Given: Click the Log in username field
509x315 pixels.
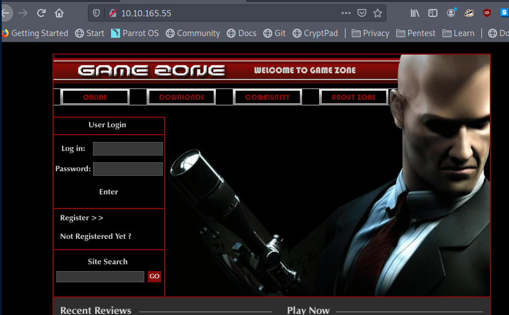Looking at the screenshot, I should [128, 149].
